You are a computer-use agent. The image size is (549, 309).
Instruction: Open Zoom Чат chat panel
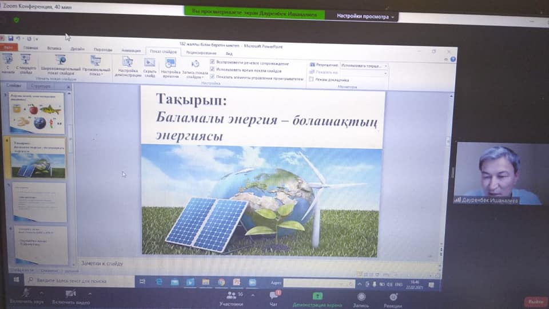coord(274,299)
